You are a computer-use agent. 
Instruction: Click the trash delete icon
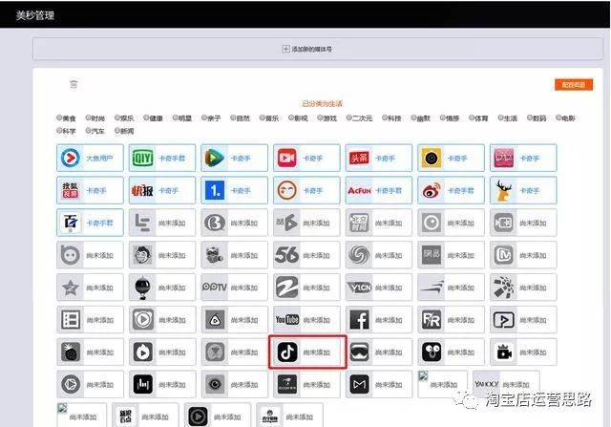74,84
